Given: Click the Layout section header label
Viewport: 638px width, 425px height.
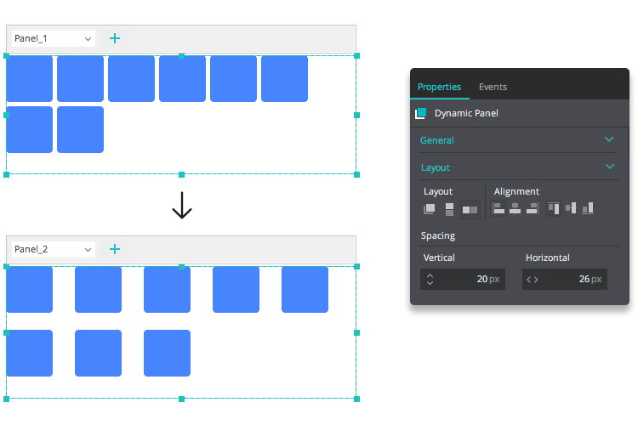Looking at the screenshot, I should (x=436, y=167).
